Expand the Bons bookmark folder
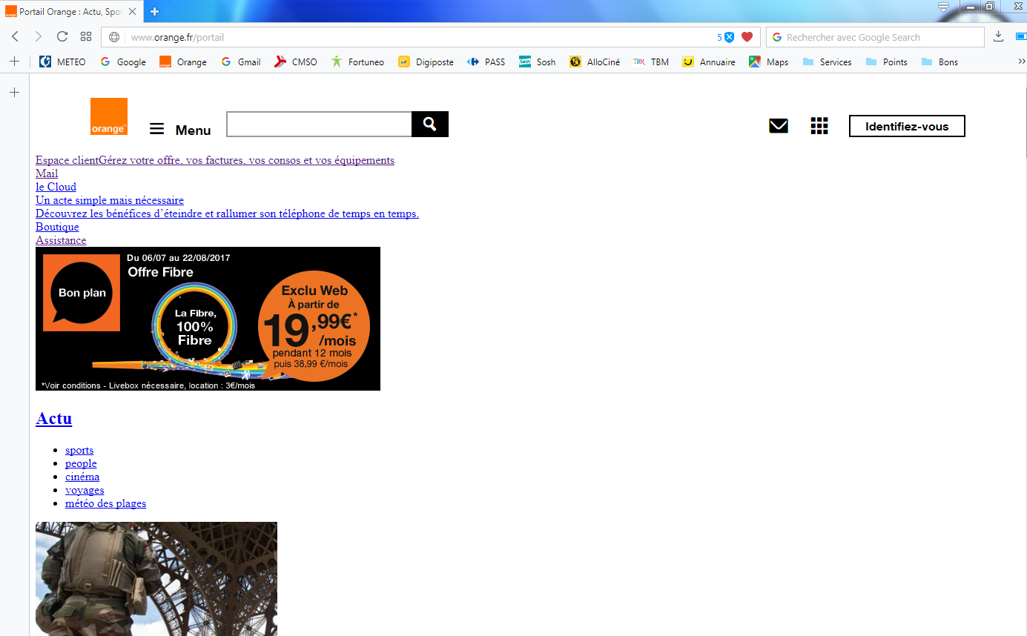The height and width of the screenshot is (636, 1027). point(940,62)
